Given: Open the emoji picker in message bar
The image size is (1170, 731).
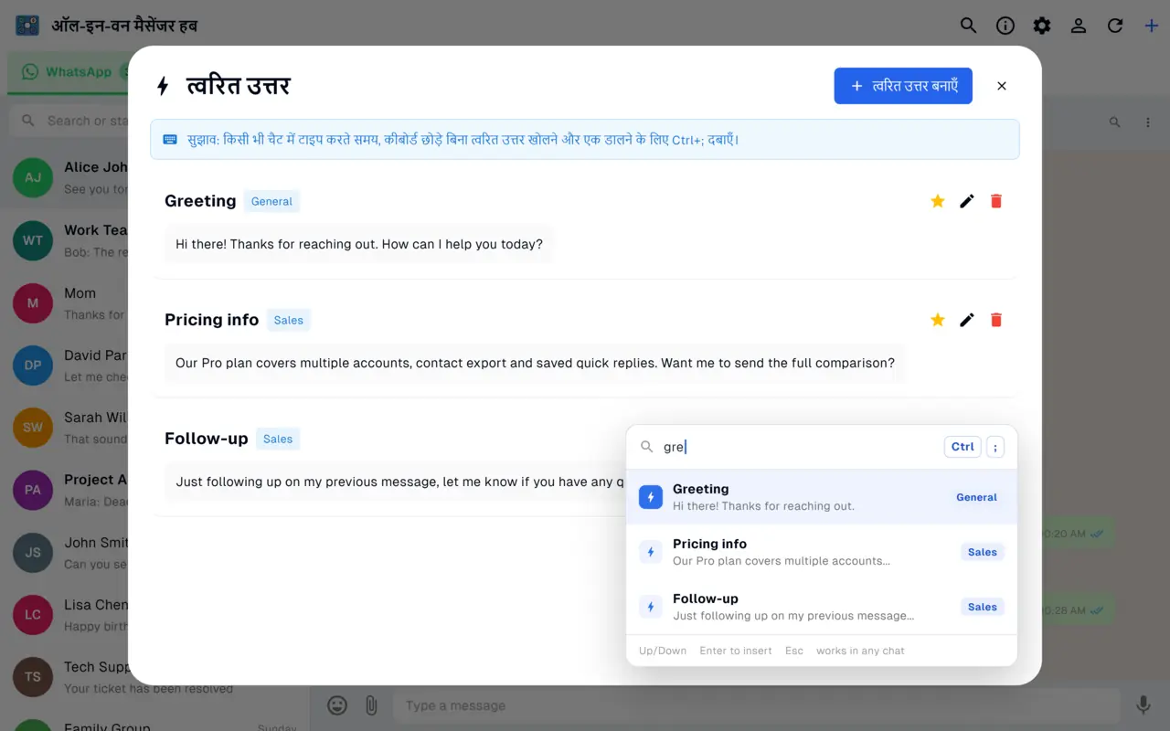Looking at the screenshot, I should coord(337,705).
